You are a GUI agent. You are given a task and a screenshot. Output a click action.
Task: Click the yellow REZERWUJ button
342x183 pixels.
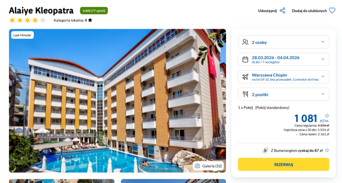[x=283, y=164]
